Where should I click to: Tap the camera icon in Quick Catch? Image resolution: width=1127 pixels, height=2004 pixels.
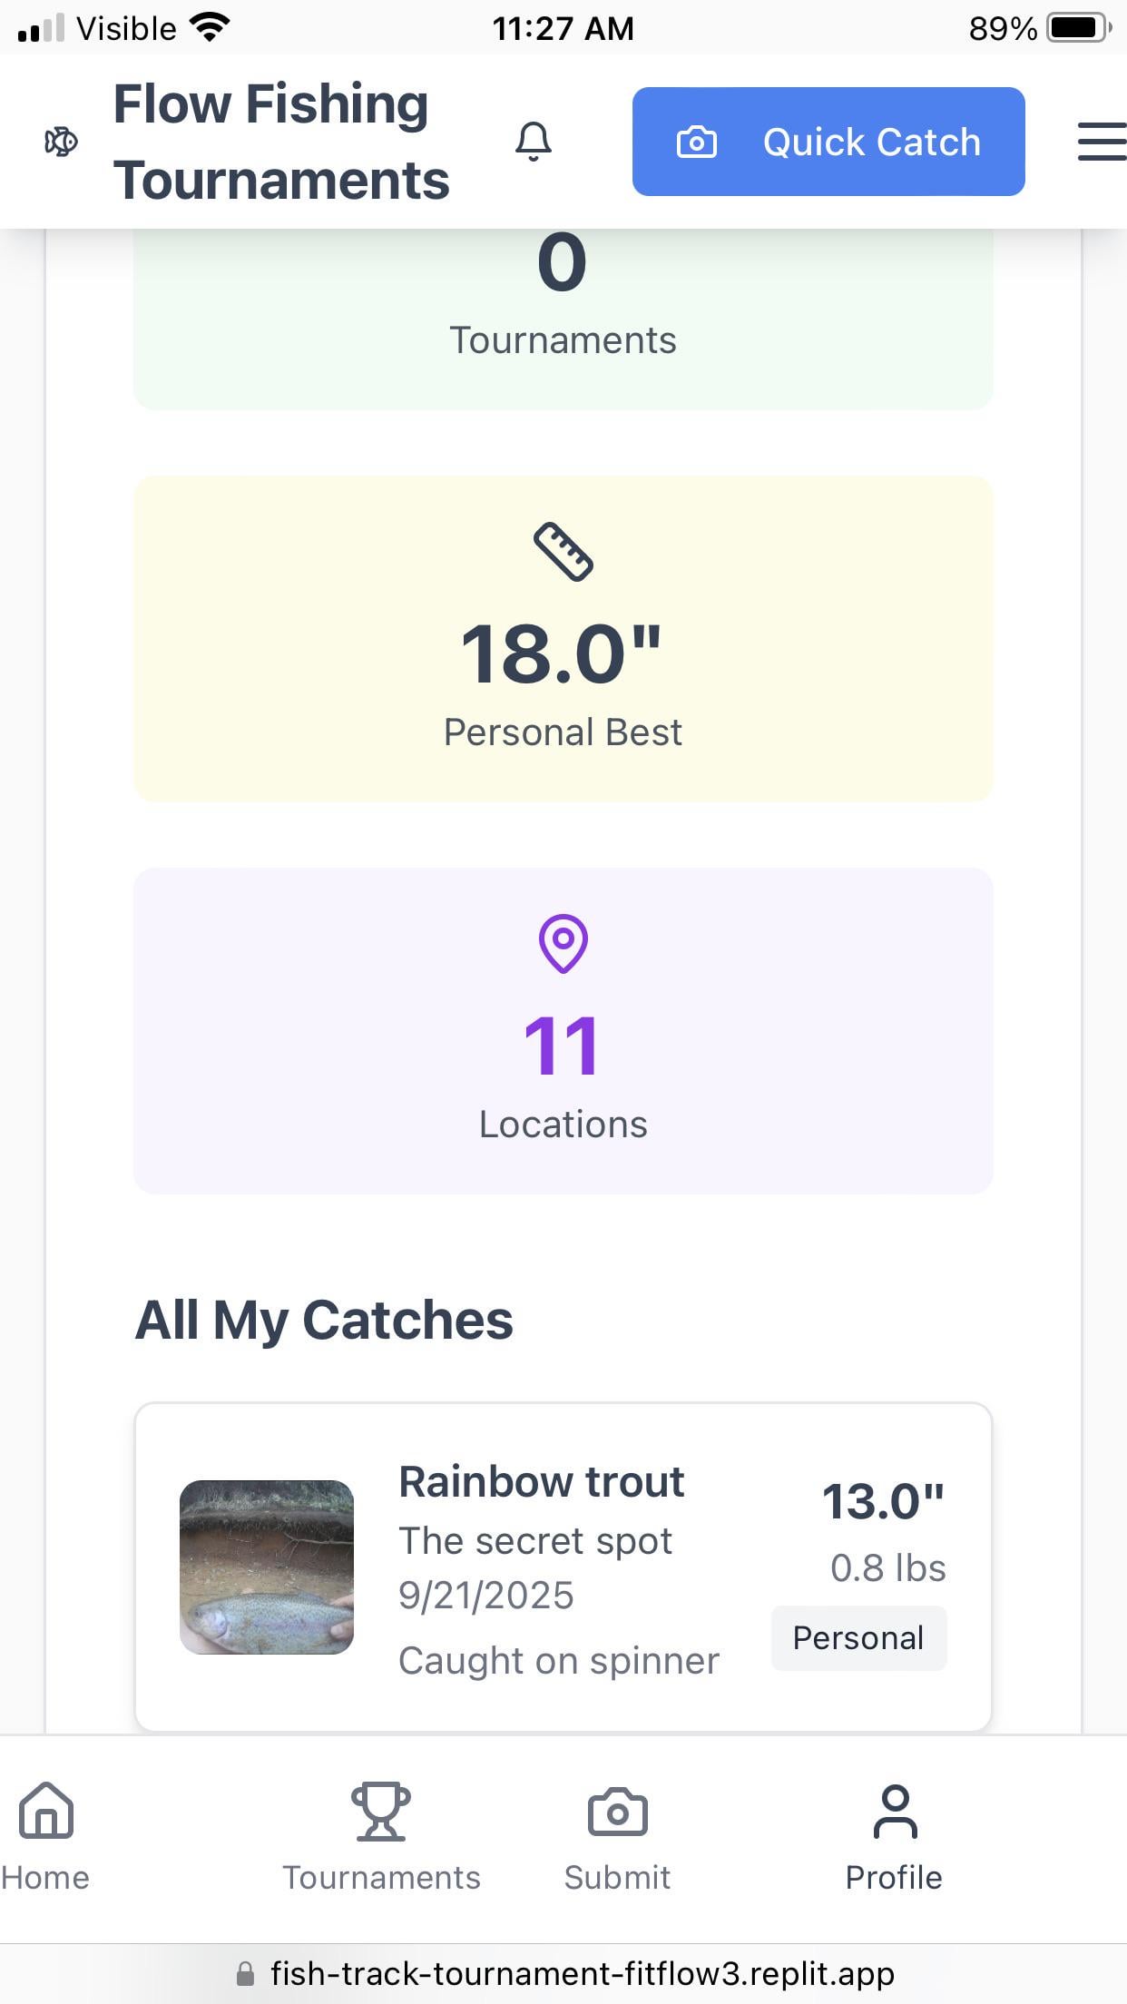click(697, 142)
